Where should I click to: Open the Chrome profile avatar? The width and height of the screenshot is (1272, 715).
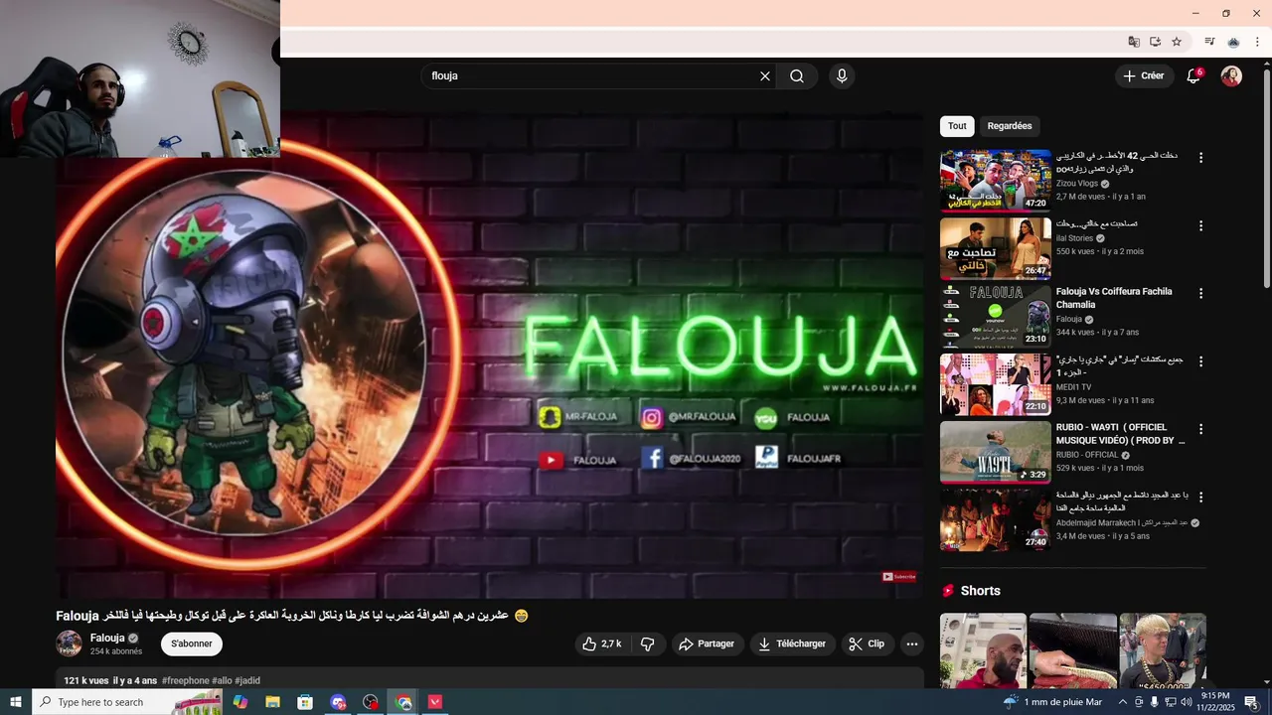point(1233,42)
